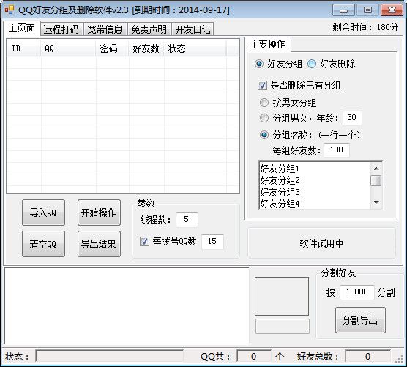Click the 好友分组2 line in the list
This screenshot has height=367, width=407.
coord(280,180)
